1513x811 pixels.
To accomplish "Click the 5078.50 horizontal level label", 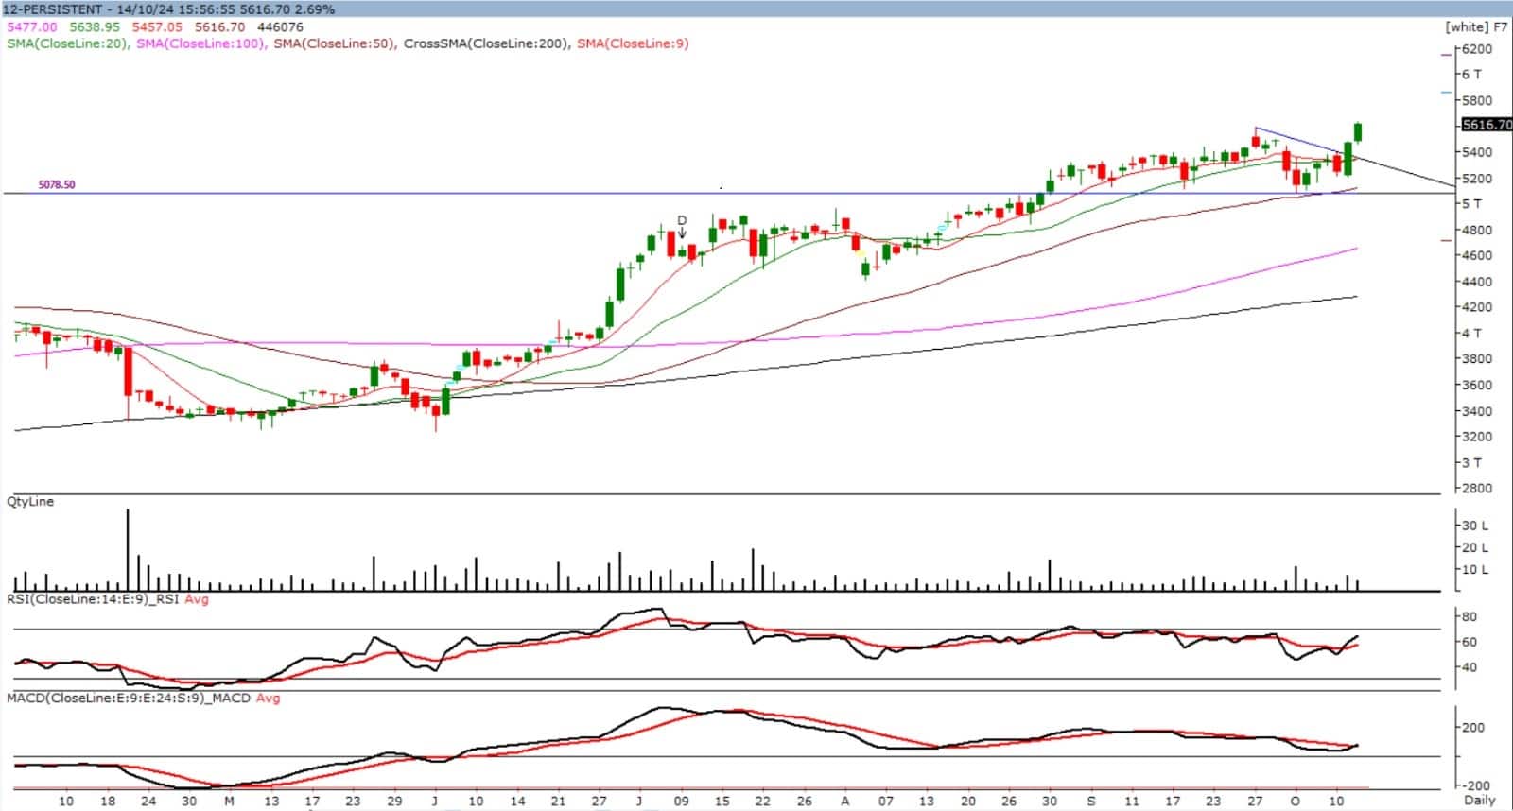I will point(57,185).
